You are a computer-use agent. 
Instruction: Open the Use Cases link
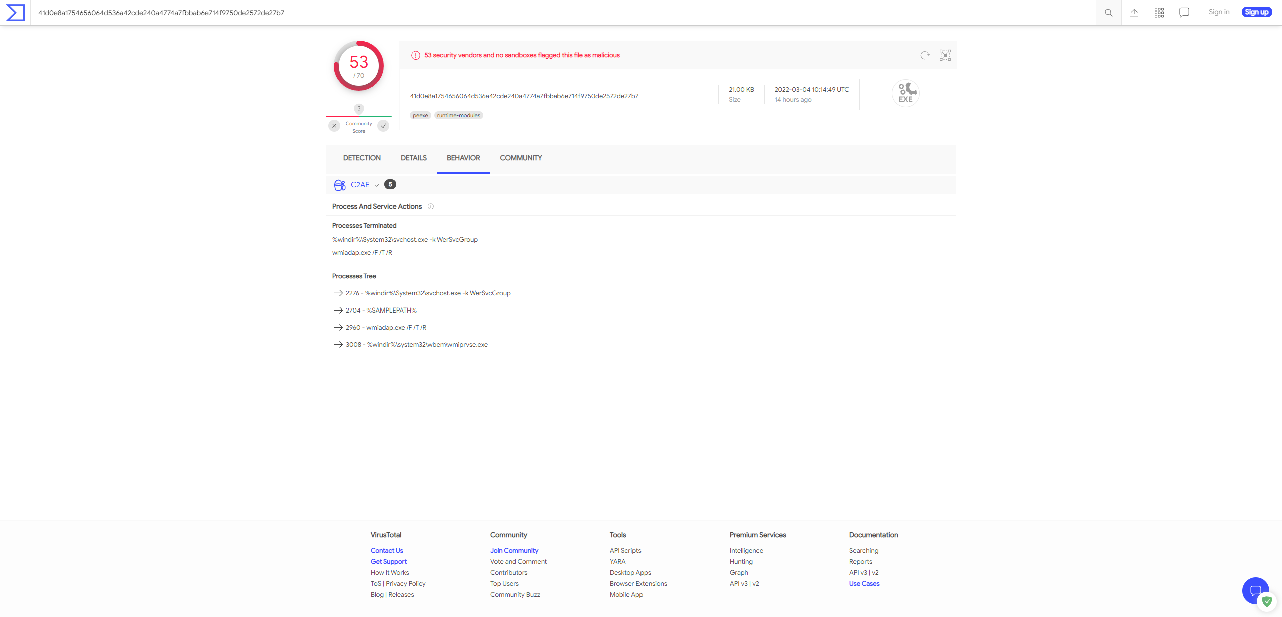(864, 584)
